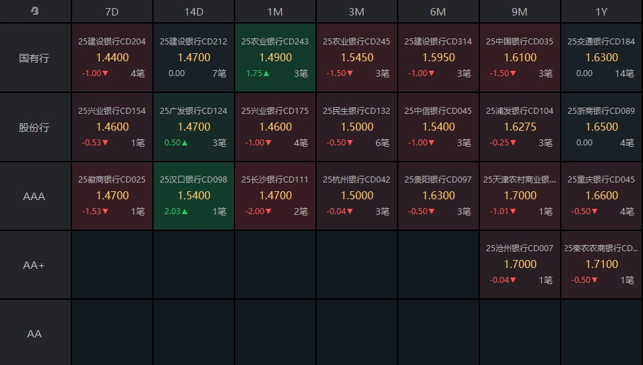Click change -0.53▼ in 25兴业银行CD154
The image size is (643, 365).
(x=95, y=143)
